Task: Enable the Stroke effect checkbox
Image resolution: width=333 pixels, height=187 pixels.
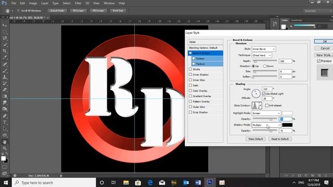Action: [190, 69]
